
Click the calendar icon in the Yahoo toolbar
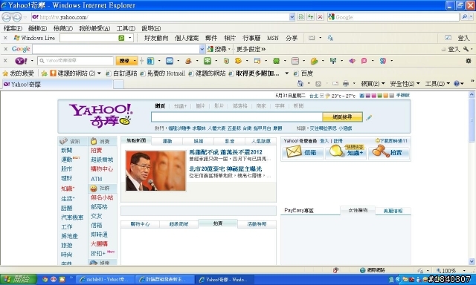(x=295, y=61)
